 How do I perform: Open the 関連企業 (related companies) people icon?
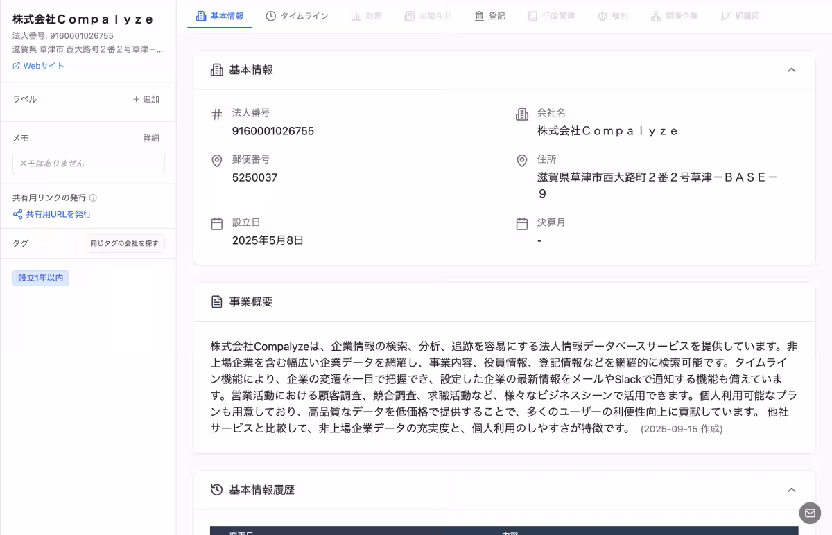tap(657, 17)
